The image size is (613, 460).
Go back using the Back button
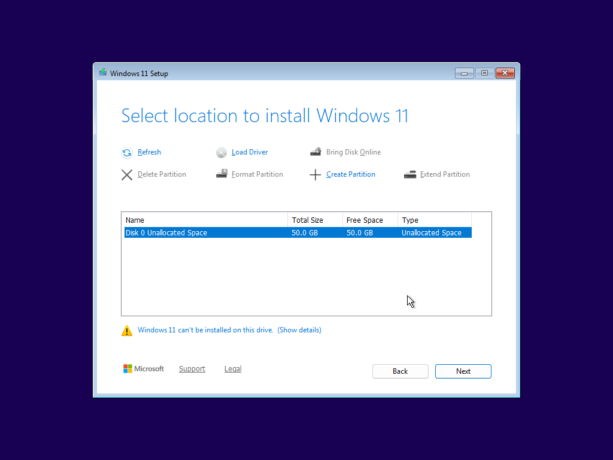pos(400,371)
